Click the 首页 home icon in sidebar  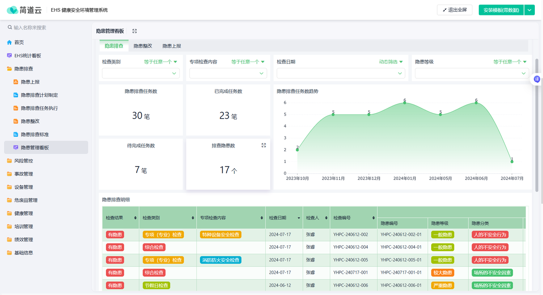pos(10,43)
